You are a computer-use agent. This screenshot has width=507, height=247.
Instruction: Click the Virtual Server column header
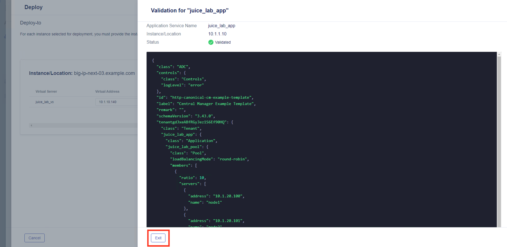click(46, 92)
